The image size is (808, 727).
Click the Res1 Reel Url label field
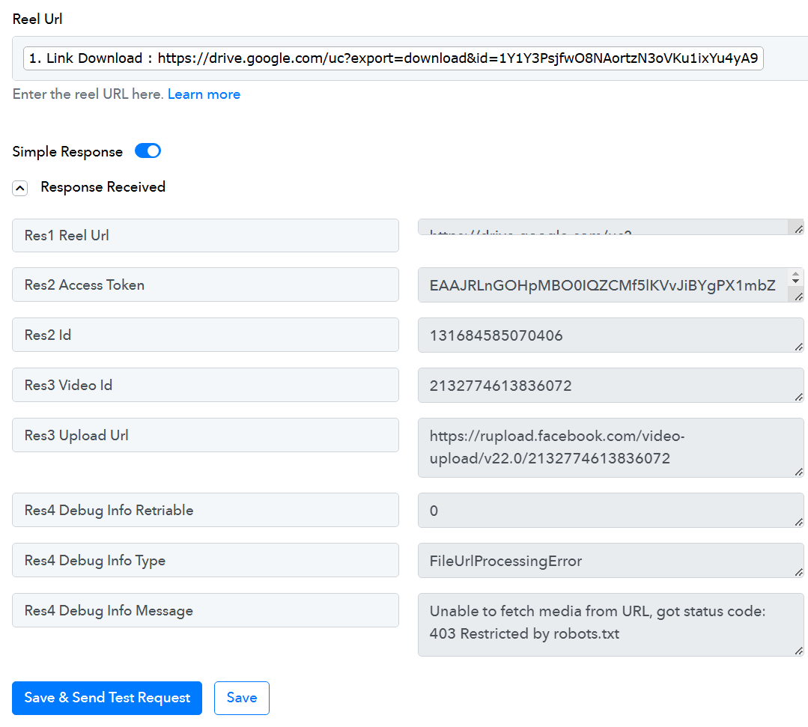coord(205,235)
